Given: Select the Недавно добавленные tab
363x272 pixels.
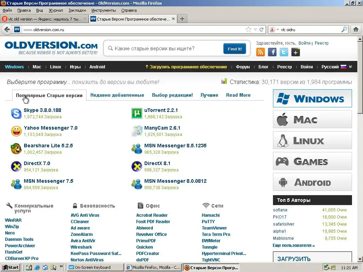Looking at the screenshot, I should [117, 95].
